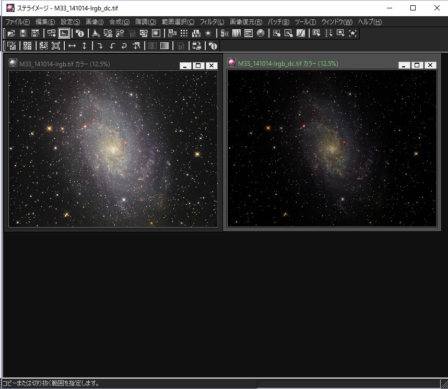This screenshot has width=448, height=389.
Task: Click the dotted grid icon in toolbar
Action: (184, 33)
